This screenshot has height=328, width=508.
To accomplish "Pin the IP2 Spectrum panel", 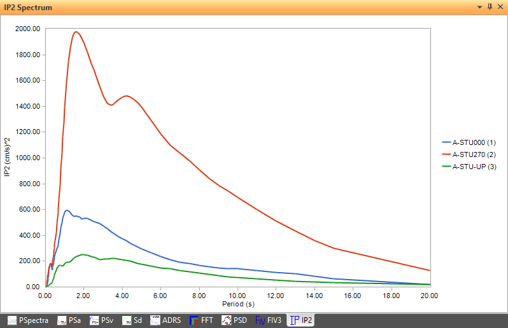I will pyautogui.click(x=490, y=7).
